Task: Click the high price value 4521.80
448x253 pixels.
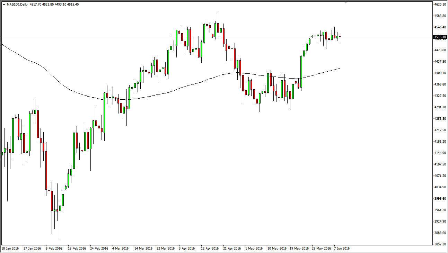Action: [49, 4]
